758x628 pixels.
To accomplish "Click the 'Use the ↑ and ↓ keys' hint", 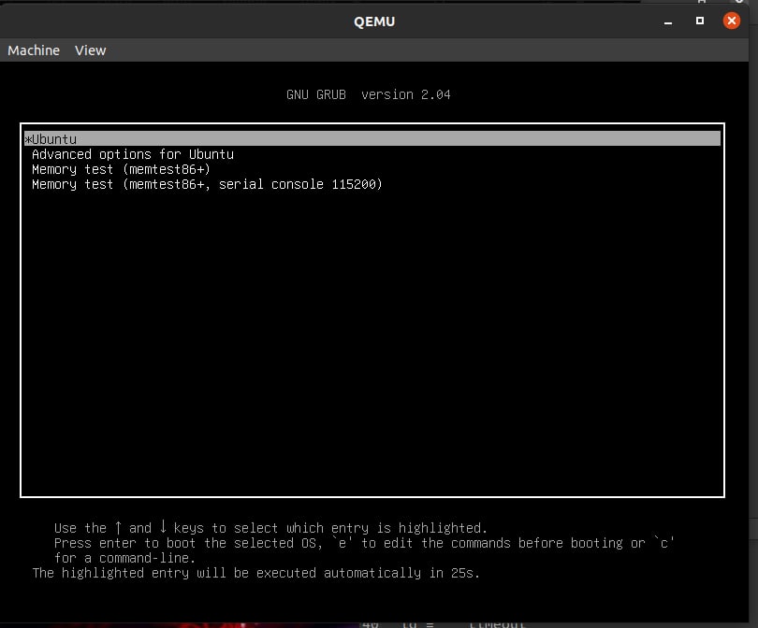I will coord(270,528).
